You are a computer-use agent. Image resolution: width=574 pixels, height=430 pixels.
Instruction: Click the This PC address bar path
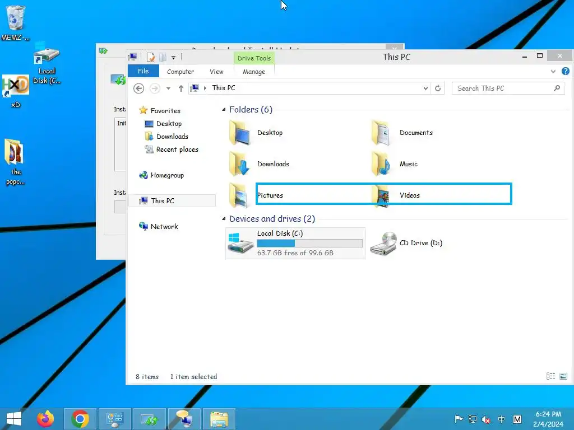pos(224,88)
